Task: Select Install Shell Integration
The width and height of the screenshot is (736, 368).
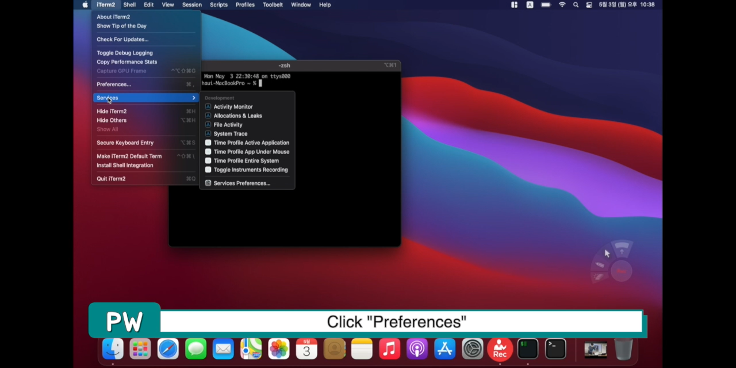Action: coord(146,165)
